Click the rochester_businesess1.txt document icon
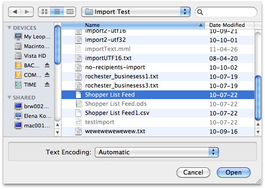The image size is (265, 189). point(78,76)
